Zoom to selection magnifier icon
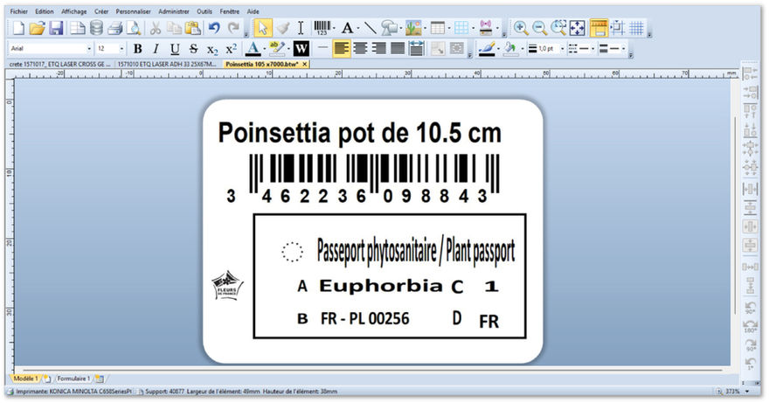769x403 pixels. click(558, 28)
